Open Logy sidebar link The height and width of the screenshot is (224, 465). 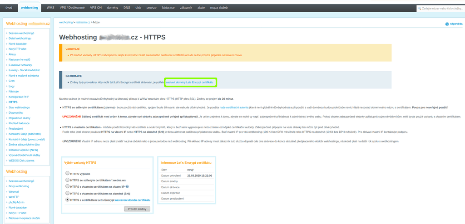[11, 86]
